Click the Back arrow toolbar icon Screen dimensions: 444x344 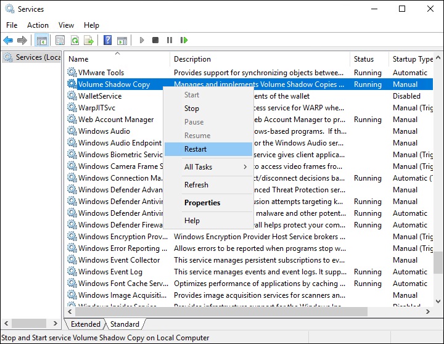[8, 41]
